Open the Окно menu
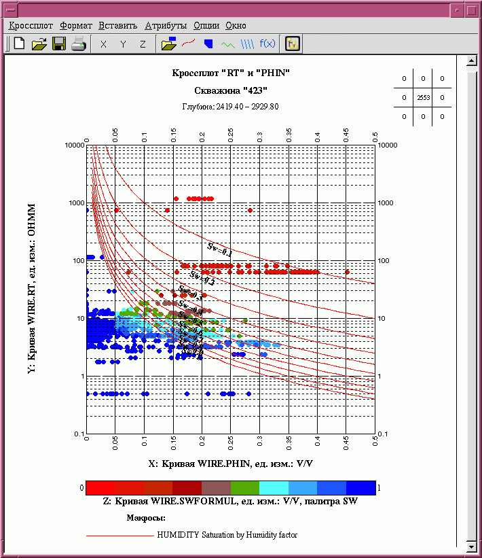The image size is (482, 558). (236, 26)
